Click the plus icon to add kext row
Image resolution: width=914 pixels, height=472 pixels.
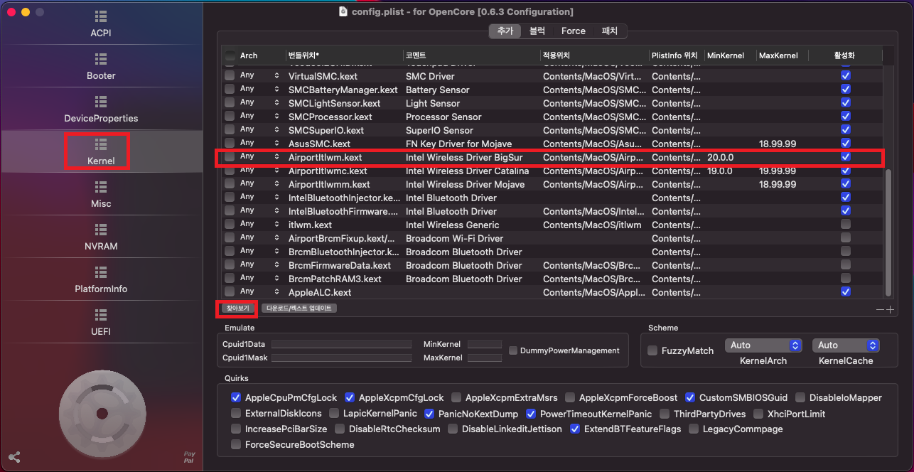pos(889,309)
